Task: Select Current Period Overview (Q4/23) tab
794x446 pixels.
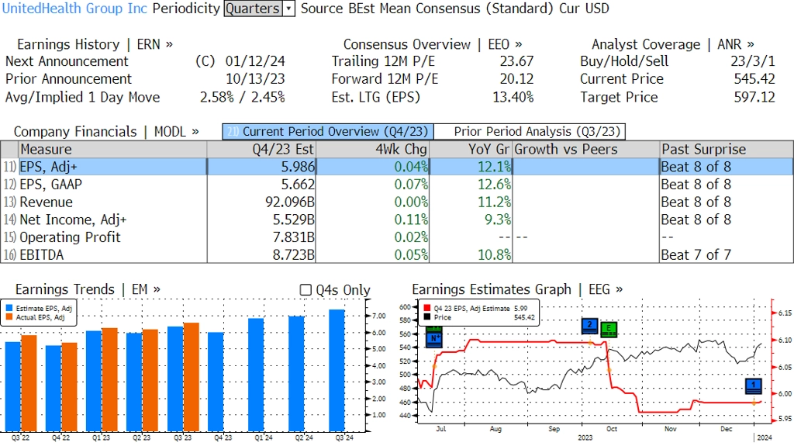Action: tap(328, 132)
